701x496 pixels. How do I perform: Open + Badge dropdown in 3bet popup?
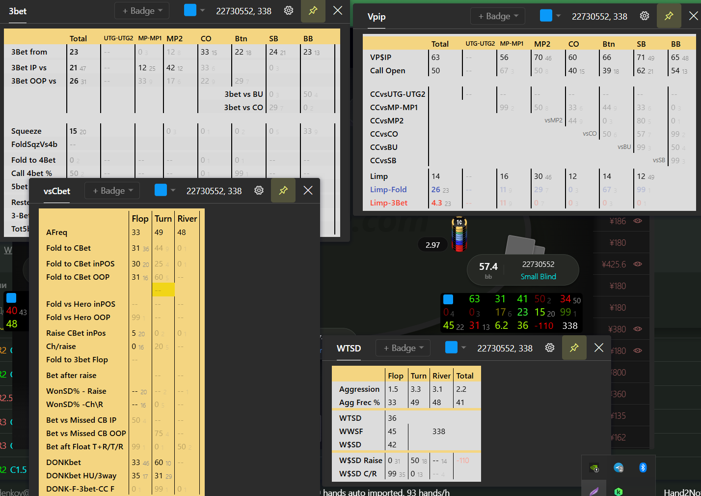[x=142, y=11]
